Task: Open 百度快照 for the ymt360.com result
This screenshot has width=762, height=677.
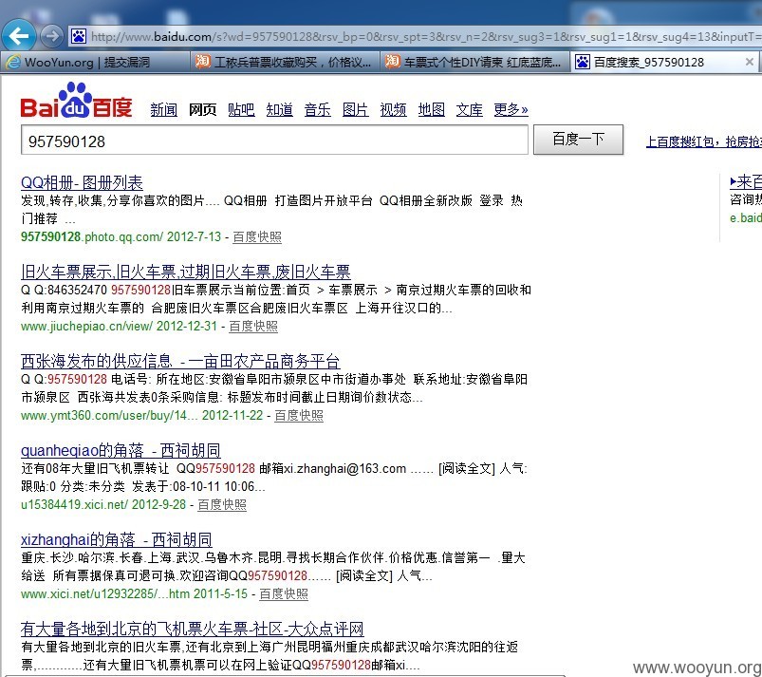Action: click(299, 415)
